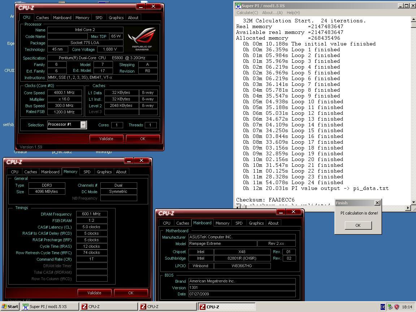This screenshot has width=416, height=312.
Task: Click the 18:14 system clock
Action: point(407,307)
